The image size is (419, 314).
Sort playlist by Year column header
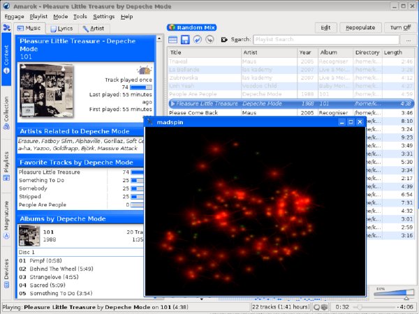(307, 52)
